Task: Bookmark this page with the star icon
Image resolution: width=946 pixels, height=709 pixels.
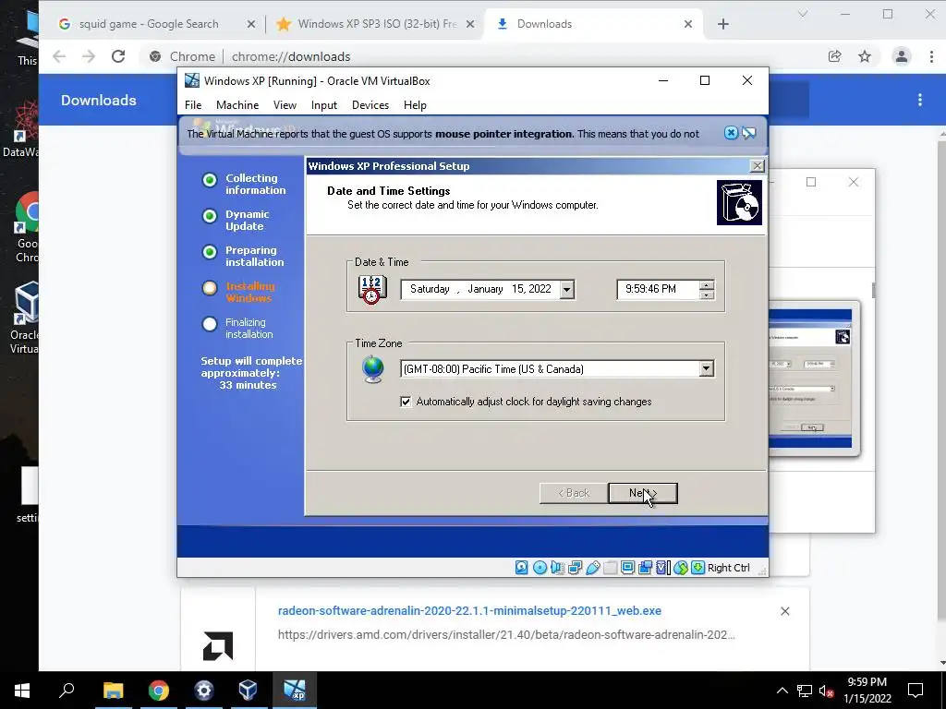Action: coord(865,56)
